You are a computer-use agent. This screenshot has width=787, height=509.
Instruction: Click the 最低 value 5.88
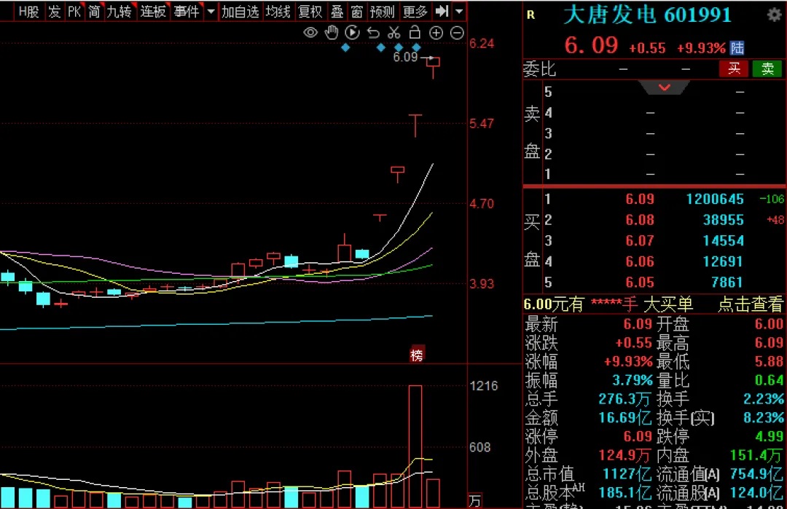(x=769, y=362)
